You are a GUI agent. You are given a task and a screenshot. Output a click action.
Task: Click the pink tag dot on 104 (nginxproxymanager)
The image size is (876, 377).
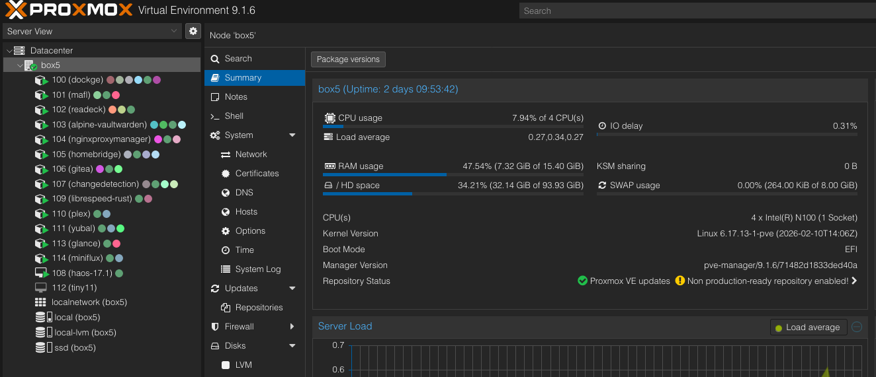177,139
